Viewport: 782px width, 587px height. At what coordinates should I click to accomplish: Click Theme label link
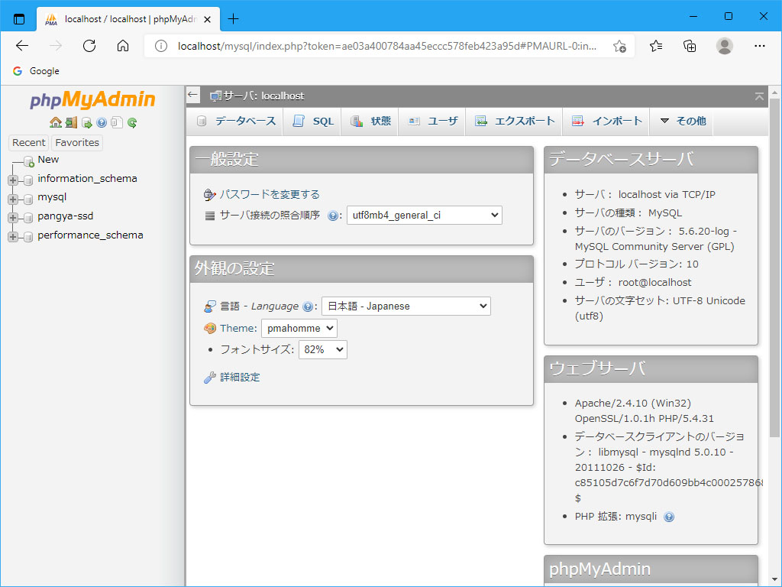238,329
